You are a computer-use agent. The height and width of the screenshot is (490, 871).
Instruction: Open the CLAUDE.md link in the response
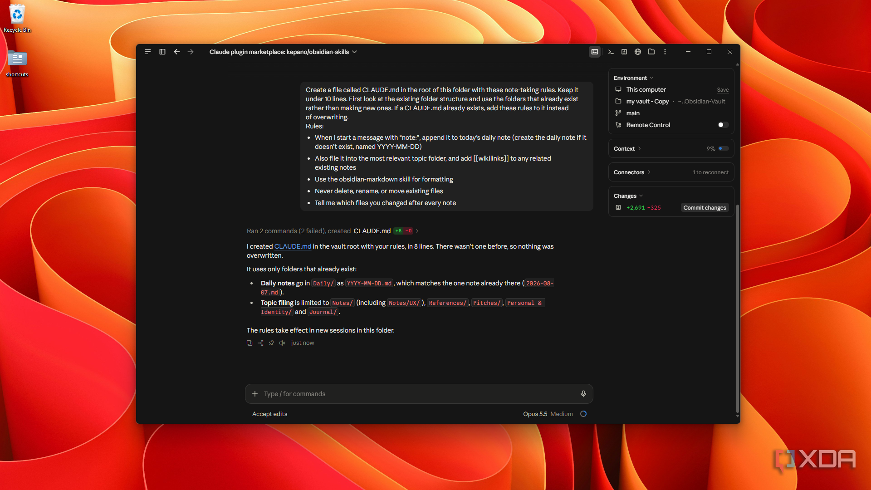coord(293,246)
